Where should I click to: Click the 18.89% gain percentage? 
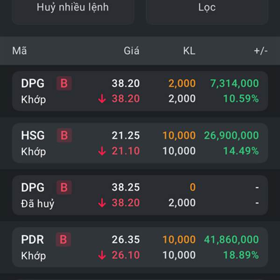coord(241,255)
